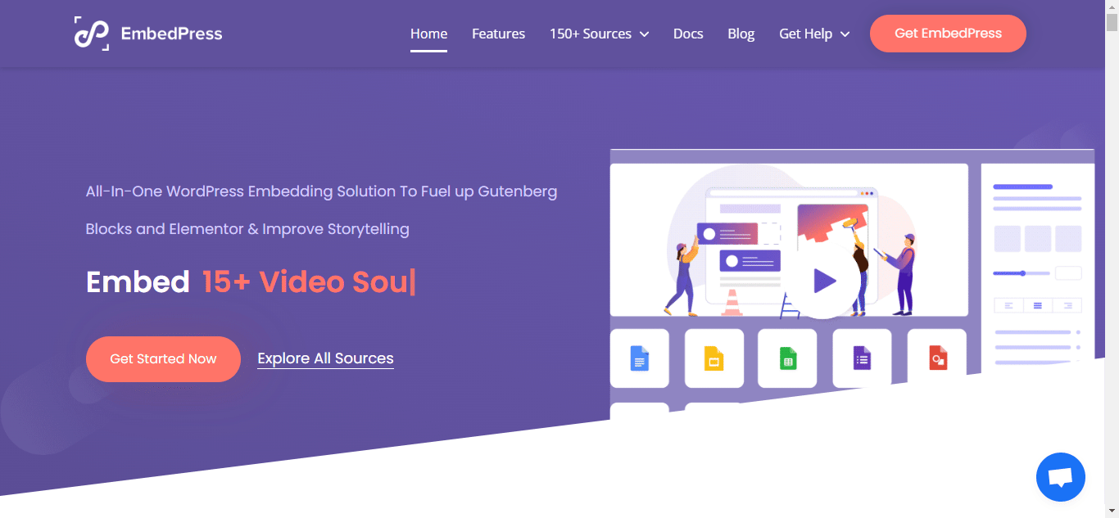Image resolution: width=1119 pixels, height=518 pixels.
Task: Select the Google Docs source icon
Action: (640, 358)
